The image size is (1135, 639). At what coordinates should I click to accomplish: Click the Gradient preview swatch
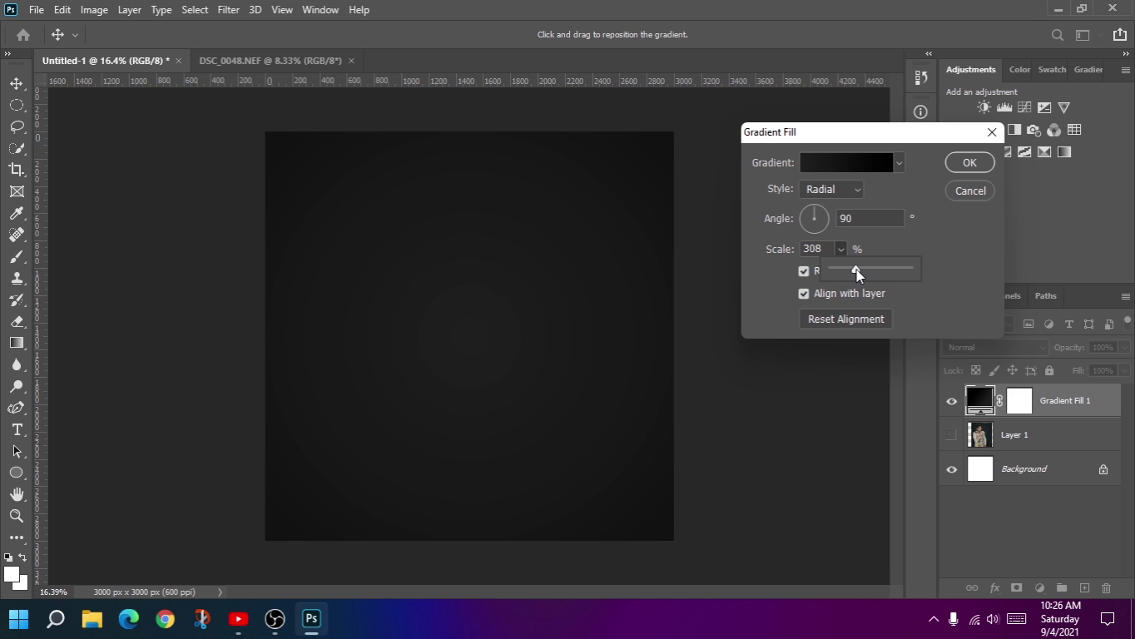[x=846, y=163]
